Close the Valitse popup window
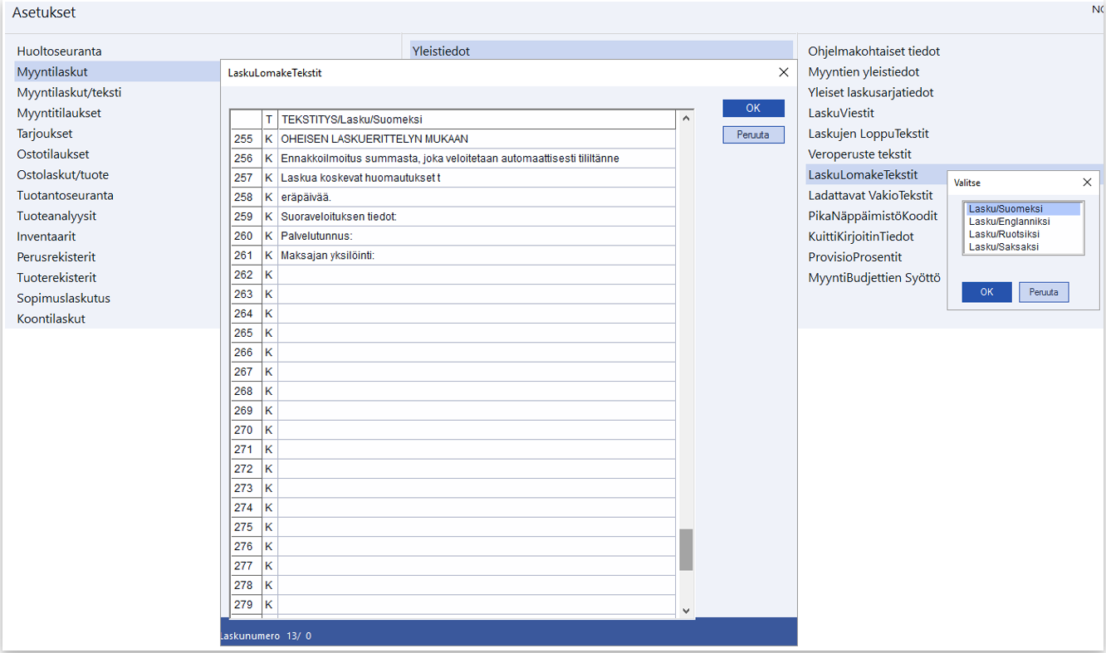The height and width of the screenshot is (653, 1106). 1087,183
